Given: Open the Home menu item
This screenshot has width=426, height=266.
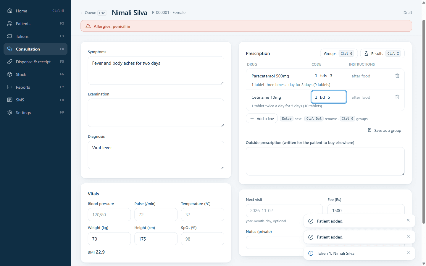Looking at the screenshot, I should click(35, 11).
